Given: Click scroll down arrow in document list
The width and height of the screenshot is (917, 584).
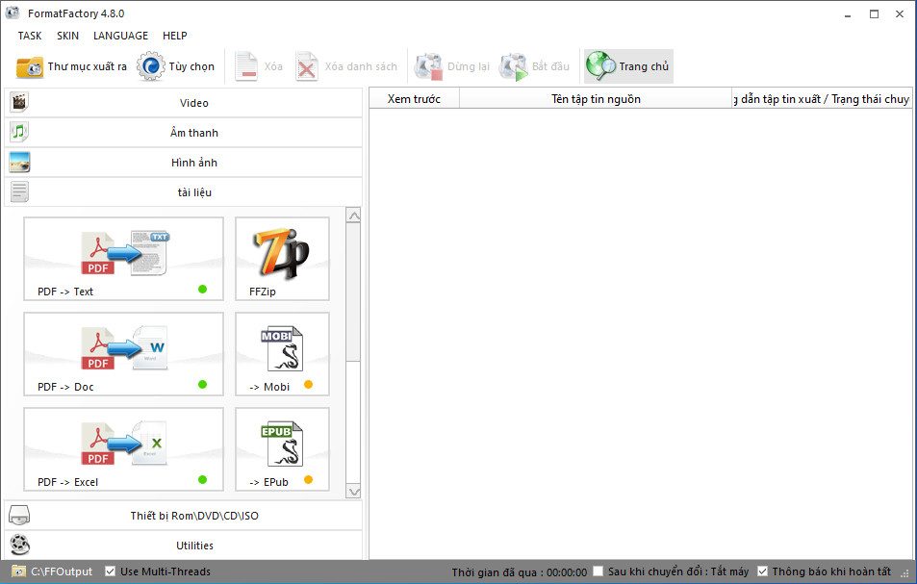Looking at the screenshot, I should coord(353,492).
